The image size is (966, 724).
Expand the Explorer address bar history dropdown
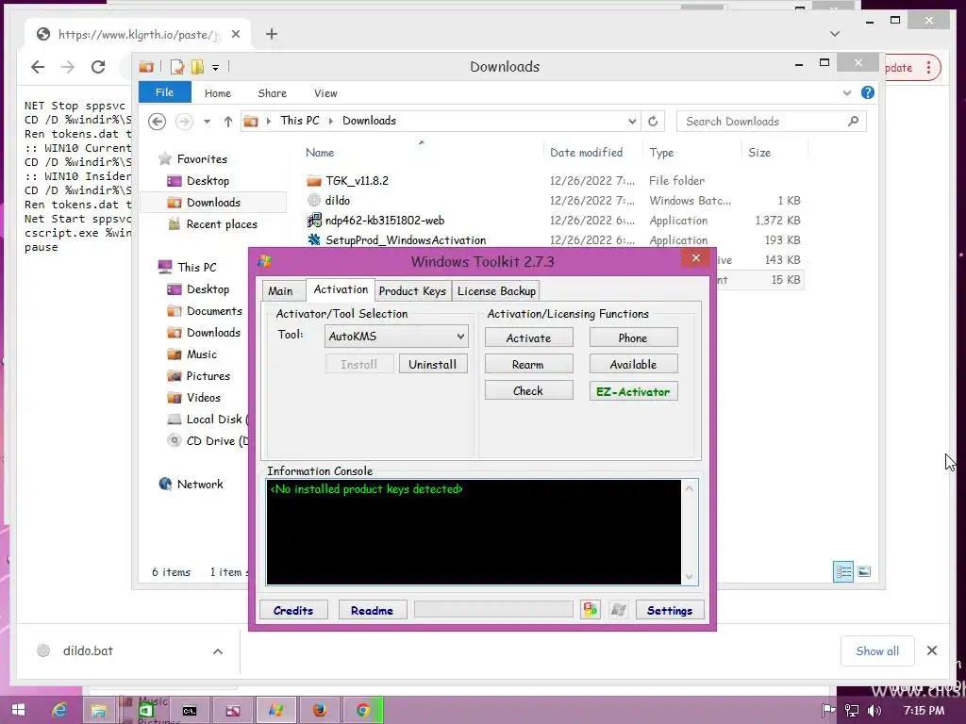coord(632,122)
